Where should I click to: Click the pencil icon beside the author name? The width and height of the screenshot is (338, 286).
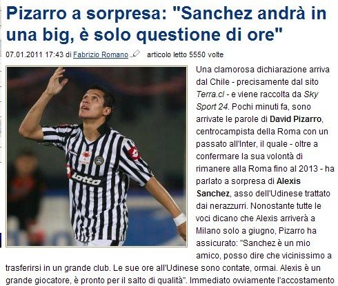[135, 54]
